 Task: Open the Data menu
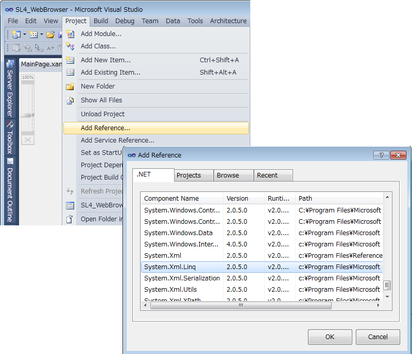(173, 21)
